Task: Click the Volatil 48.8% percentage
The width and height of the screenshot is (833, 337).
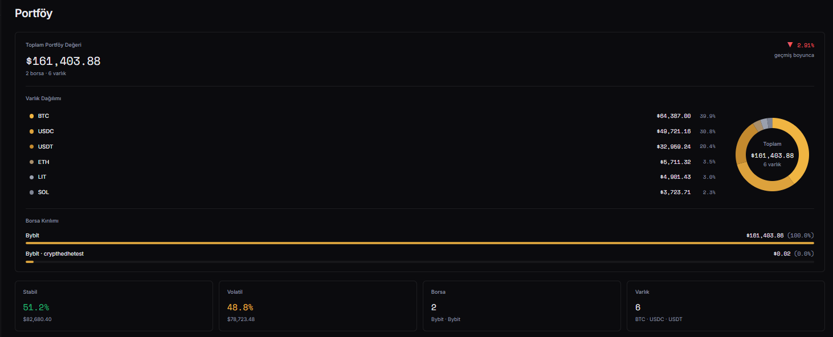Action: [240, 307]
